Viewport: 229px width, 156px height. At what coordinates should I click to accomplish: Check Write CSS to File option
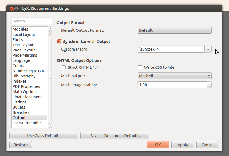click(140, 67)
